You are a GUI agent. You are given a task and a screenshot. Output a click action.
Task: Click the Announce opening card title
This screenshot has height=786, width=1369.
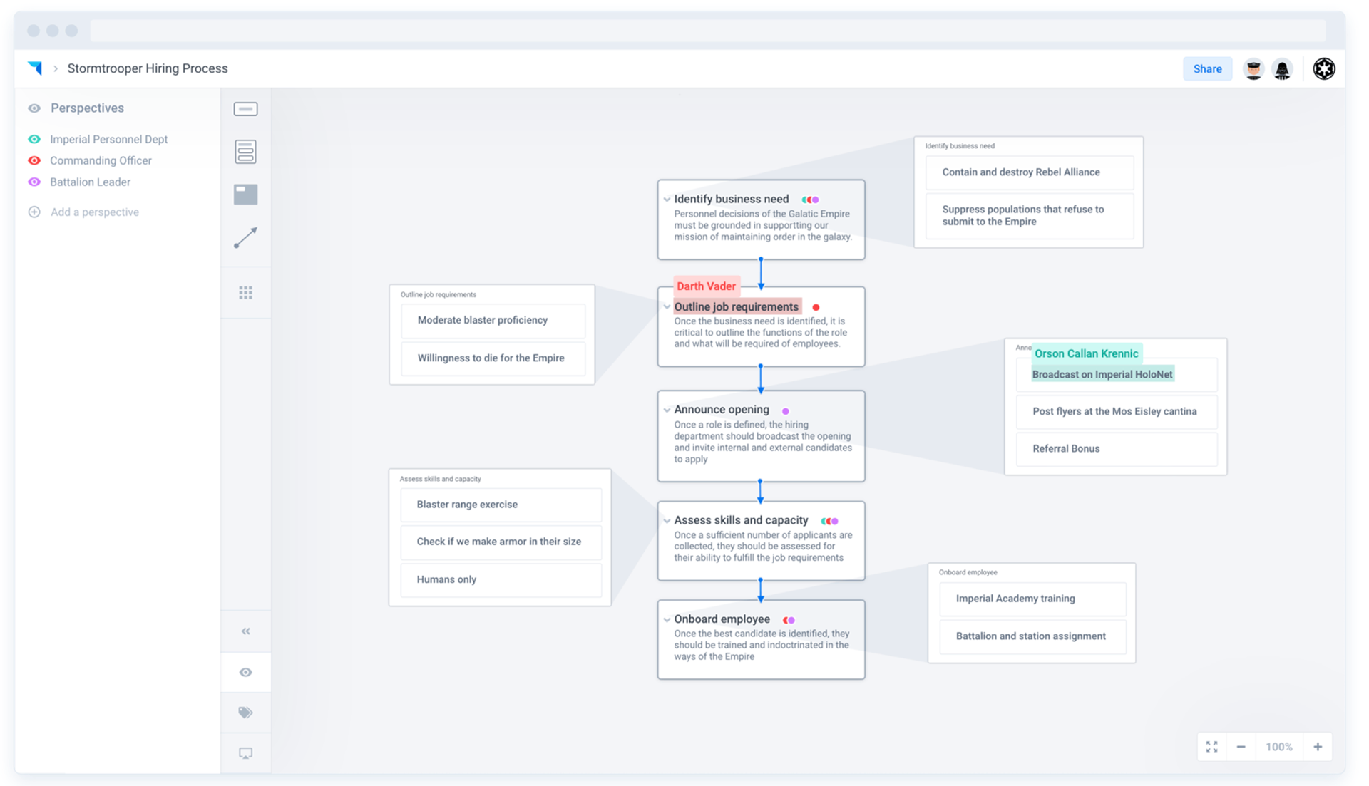coord(722,410)
